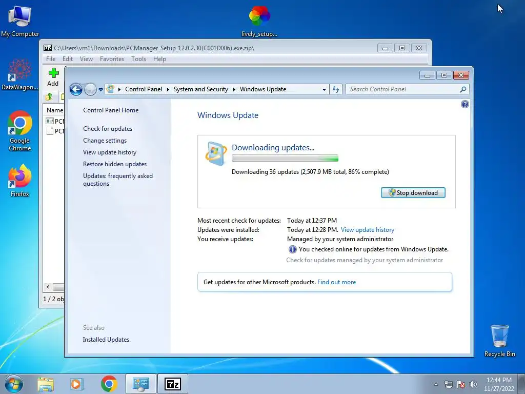Click the Find out more link
This screenshot has width=525, height=394.
pyautogui.click(x=336, y=282)
